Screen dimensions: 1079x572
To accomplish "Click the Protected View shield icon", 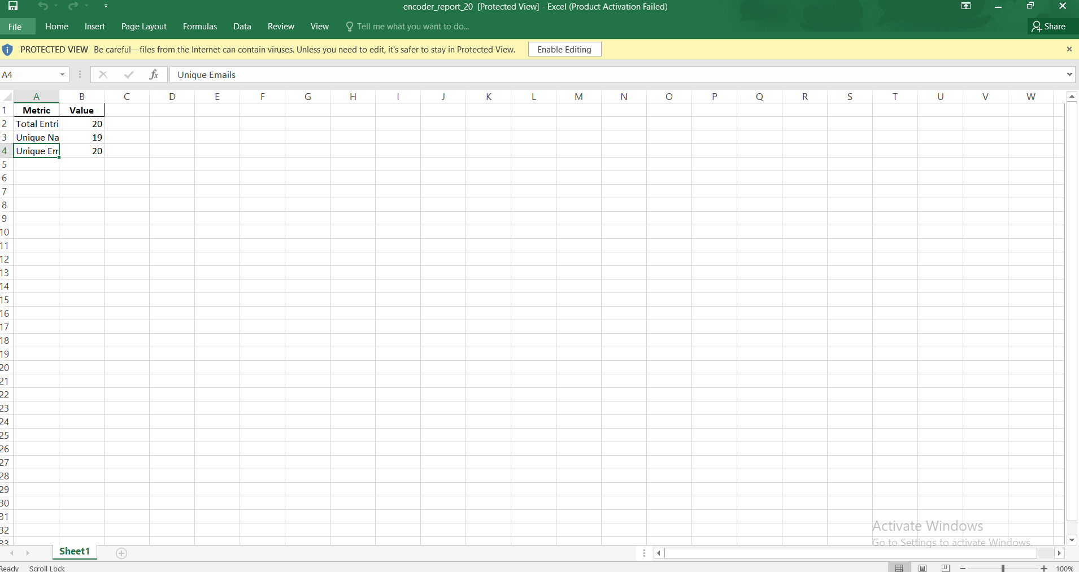I will pyautogui.click(x=7, y=50).
